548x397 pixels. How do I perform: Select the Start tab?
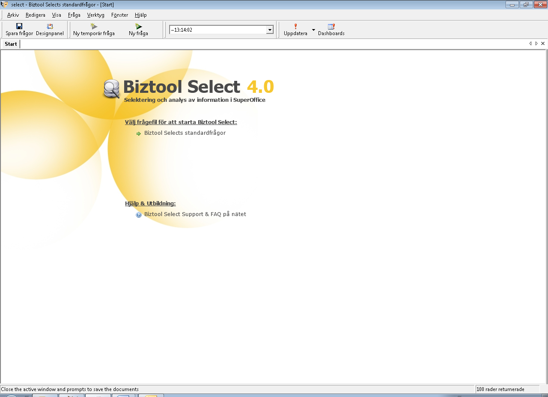point(11,44)
